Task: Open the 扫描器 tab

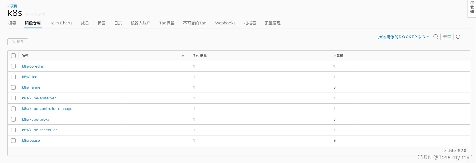Action: coord(250,23)
